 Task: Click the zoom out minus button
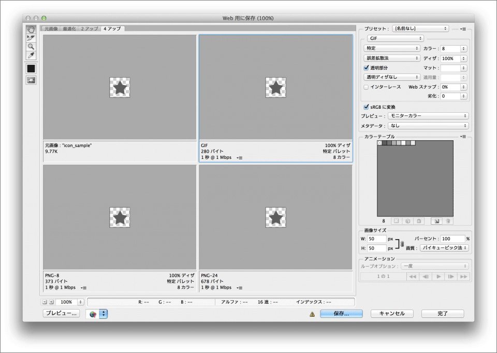(x=45, y=302)
